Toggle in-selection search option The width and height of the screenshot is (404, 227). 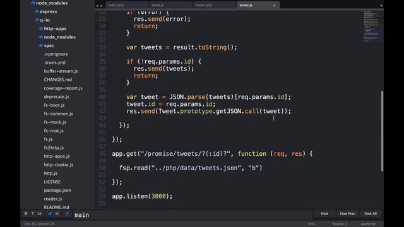click(x=57, y=214)
